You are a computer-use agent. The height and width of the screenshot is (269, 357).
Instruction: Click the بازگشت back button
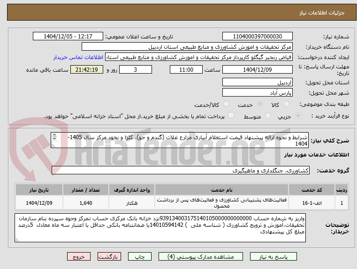click(109, 256)
